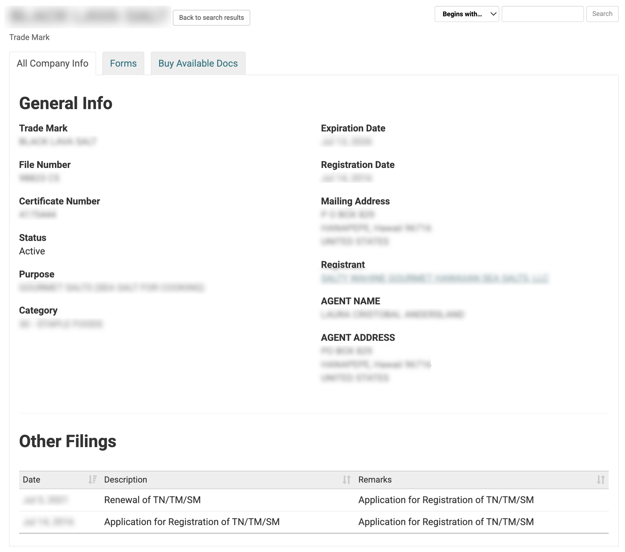Open the Buy Available Docs tab
625x552 pixels.
click(x=198, y=63)
